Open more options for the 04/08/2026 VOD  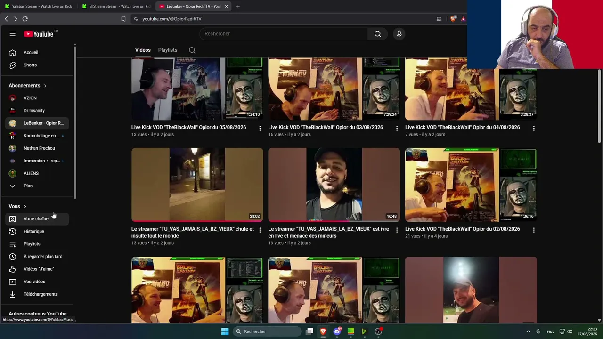pyautogui.click(x=534, y=128)
